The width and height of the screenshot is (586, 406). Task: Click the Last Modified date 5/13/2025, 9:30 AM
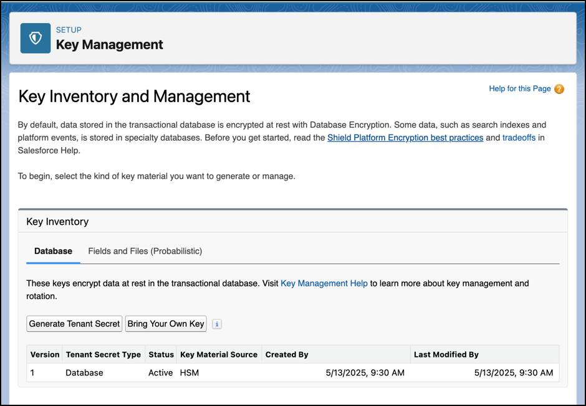(x=514, y=372)
